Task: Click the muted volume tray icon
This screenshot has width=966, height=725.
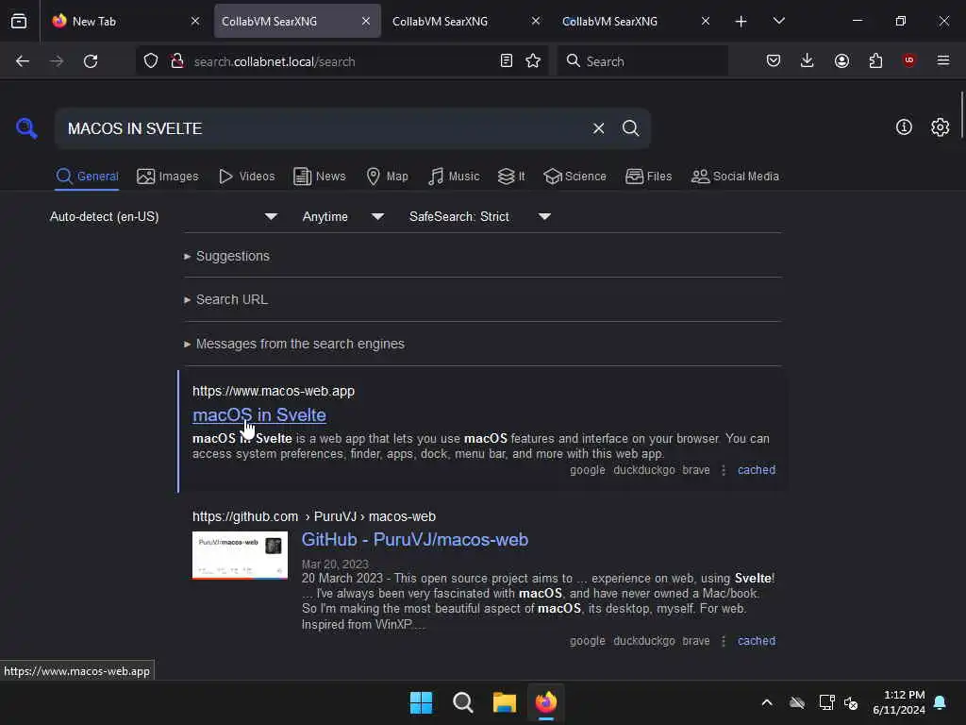Action: click(852, 702)
